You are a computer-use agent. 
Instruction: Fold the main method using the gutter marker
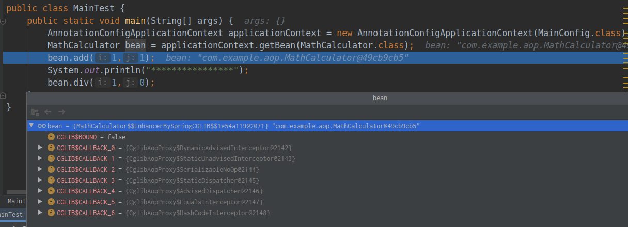pos(3,21)
